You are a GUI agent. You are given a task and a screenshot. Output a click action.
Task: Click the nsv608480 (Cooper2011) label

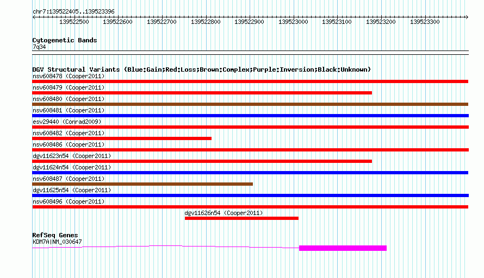[x=69, y=99]
